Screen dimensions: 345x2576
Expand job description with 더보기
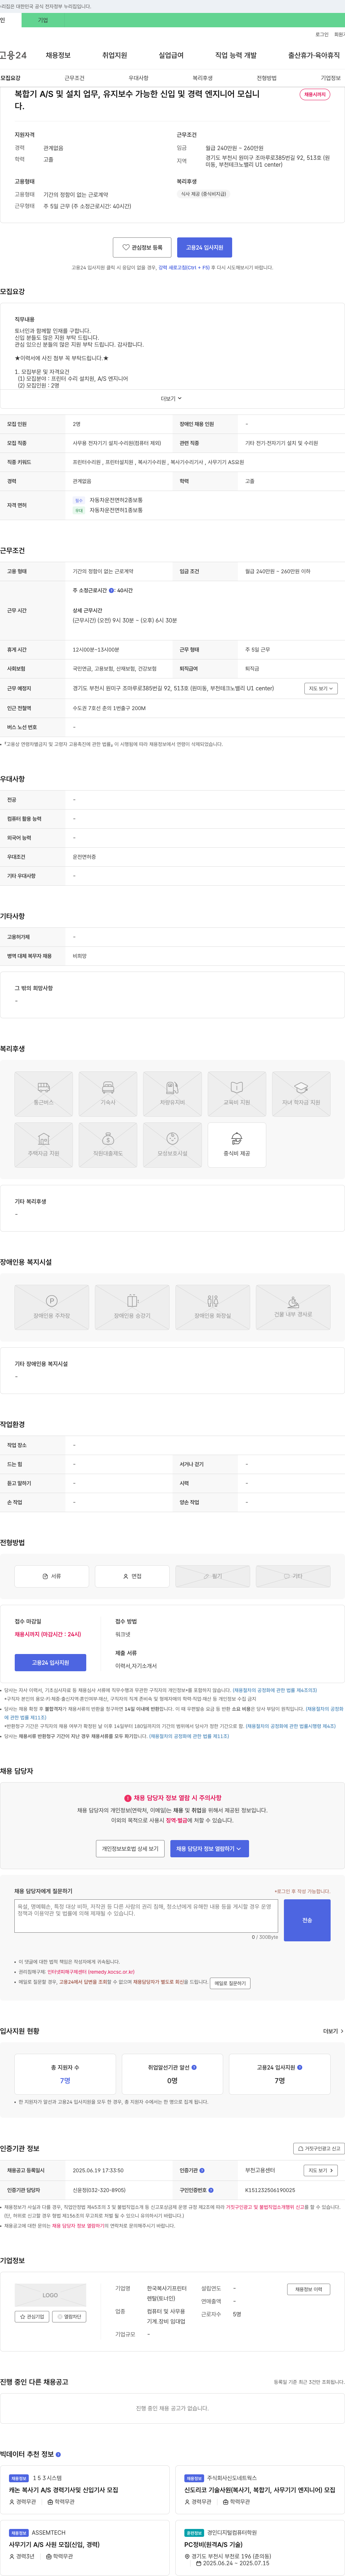(172, 398)
